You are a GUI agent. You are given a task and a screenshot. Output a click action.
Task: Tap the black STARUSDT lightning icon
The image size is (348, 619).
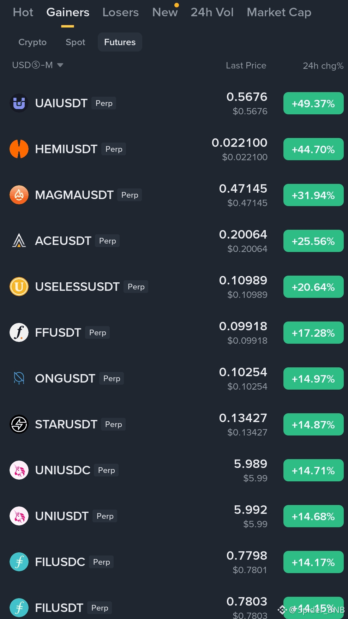19,424
